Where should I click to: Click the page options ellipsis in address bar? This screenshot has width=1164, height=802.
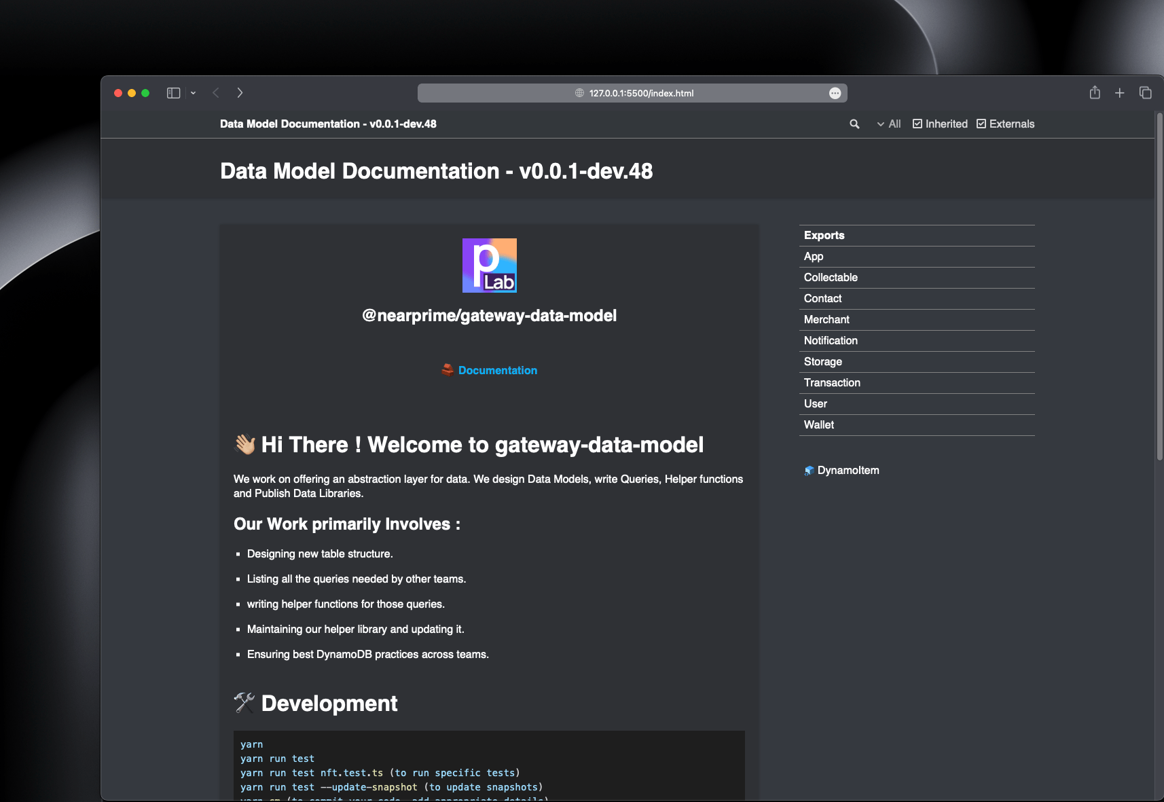pos(835,93)
